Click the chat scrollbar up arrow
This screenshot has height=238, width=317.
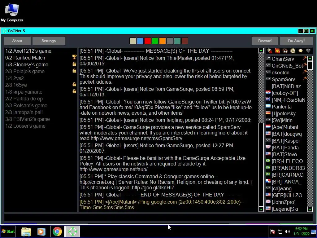click(x=261, y=51)
